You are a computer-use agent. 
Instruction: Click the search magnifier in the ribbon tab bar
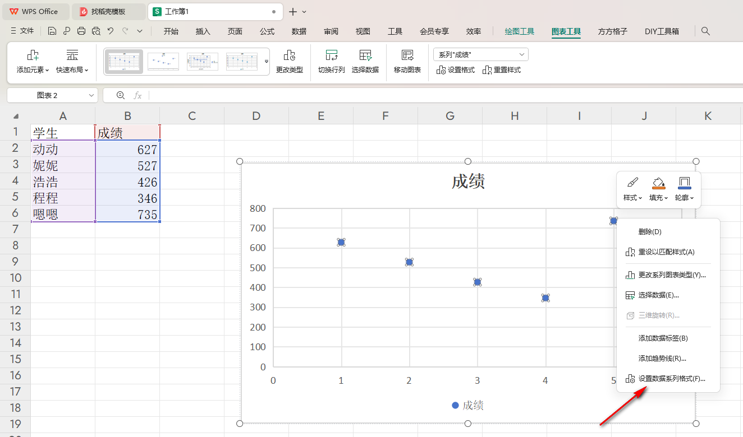706,31
